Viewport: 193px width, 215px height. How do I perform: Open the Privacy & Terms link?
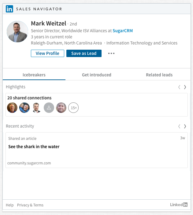30,205
